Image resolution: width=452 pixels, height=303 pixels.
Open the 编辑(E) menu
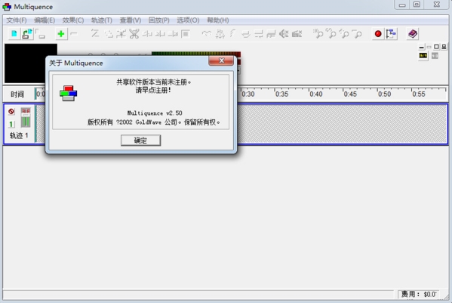point(45,20)
